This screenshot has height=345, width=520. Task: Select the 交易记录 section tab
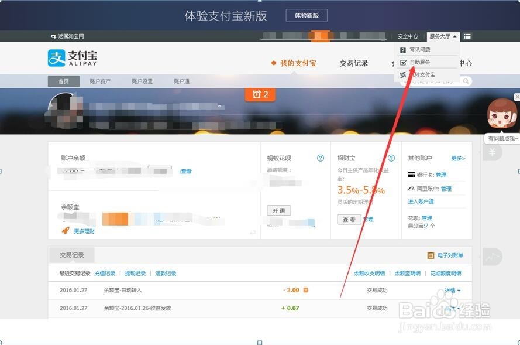click(71, 255)
